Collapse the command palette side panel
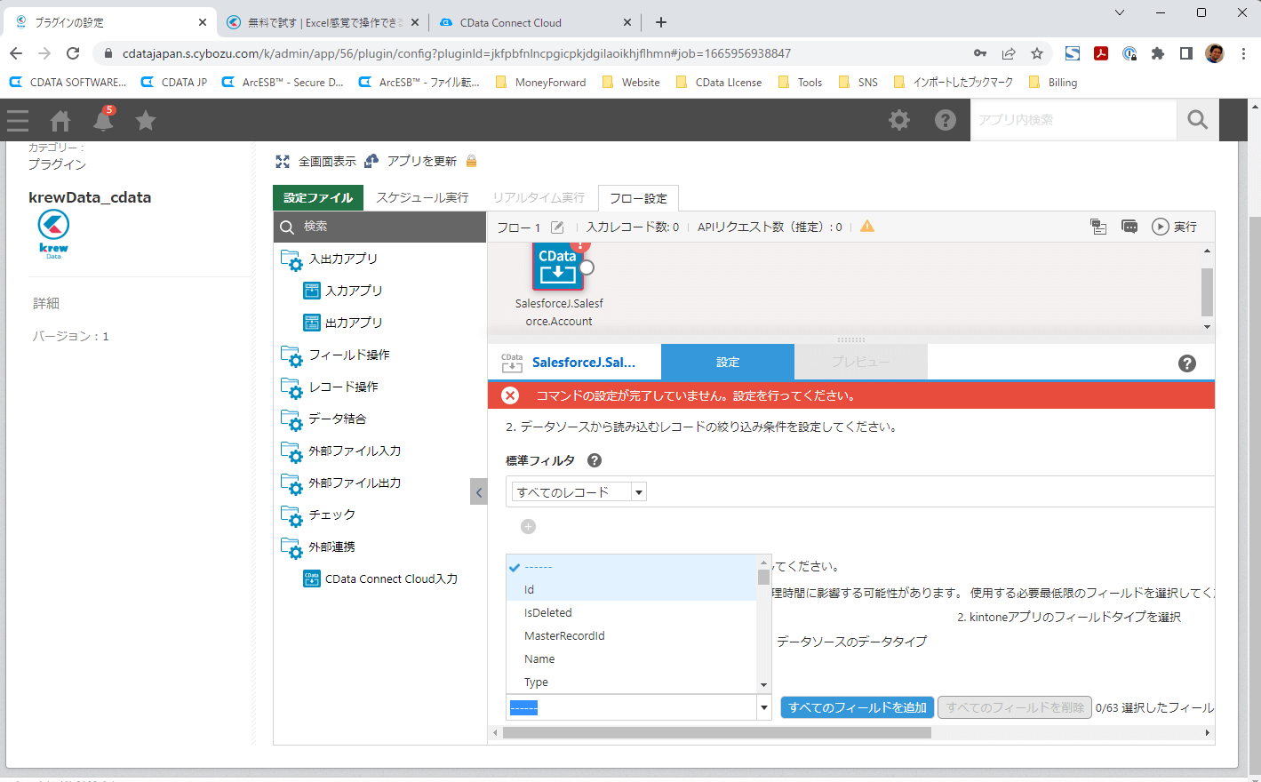 [x=479, y=491]
